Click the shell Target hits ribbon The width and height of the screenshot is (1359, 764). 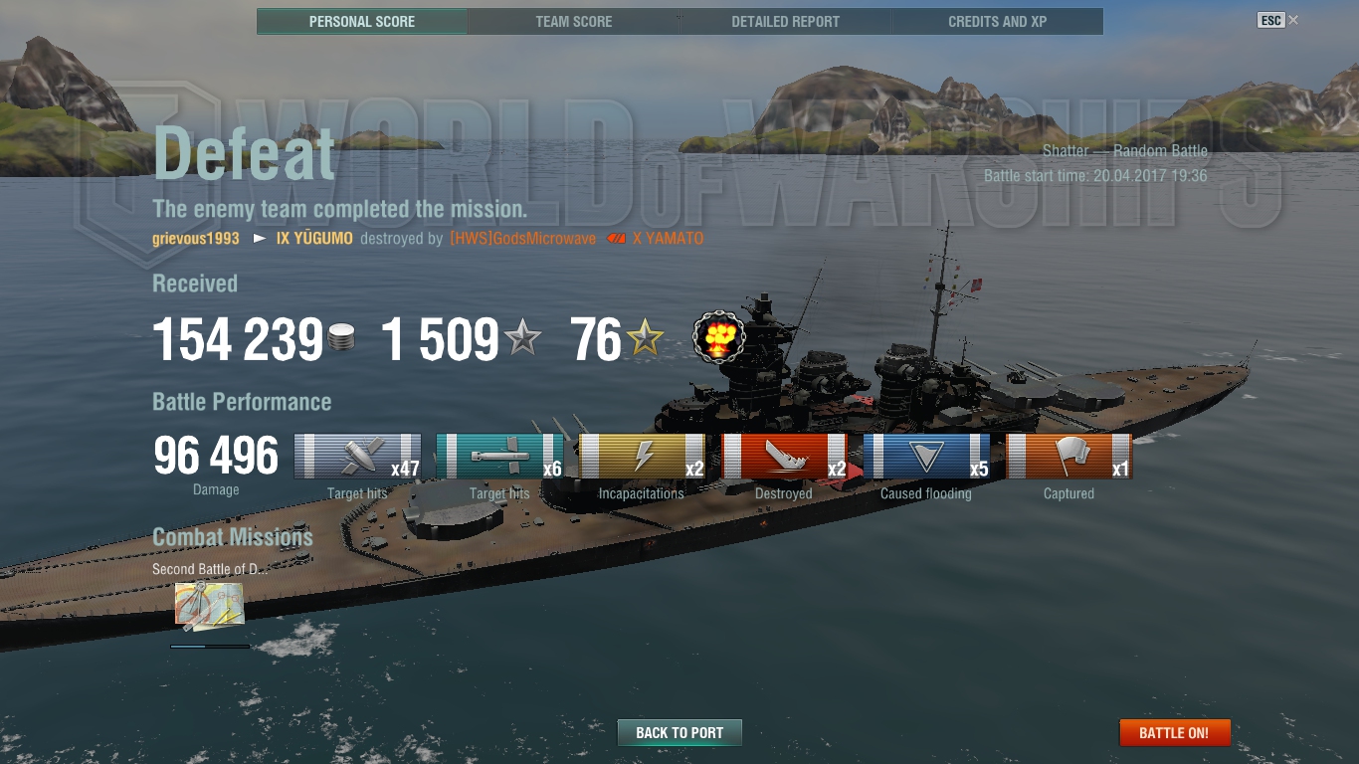pyautogui.click(x=358, y=457)
